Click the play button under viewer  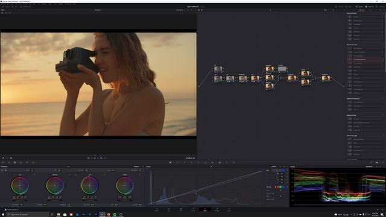(98, 158)
